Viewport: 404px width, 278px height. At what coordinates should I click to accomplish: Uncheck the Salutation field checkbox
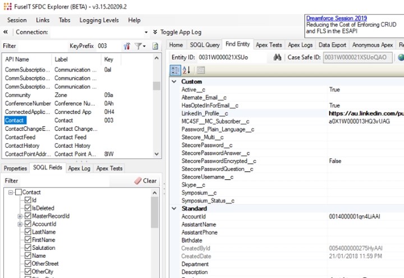coord(28,248)
